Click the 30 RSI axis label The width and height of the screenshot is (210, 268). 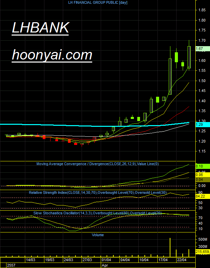(200, 208)
